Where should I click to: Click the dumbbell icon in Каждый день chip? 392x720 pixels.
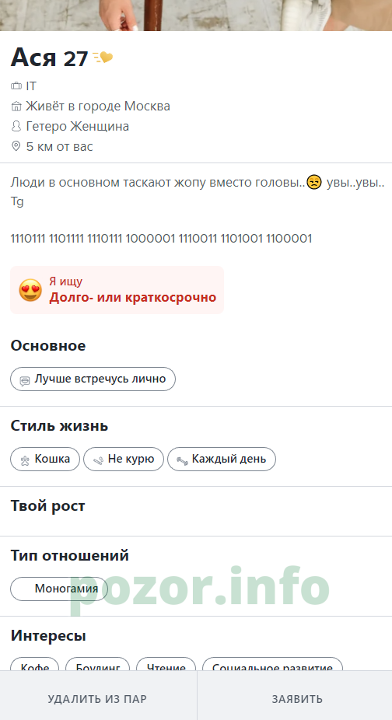coord(183,461)
